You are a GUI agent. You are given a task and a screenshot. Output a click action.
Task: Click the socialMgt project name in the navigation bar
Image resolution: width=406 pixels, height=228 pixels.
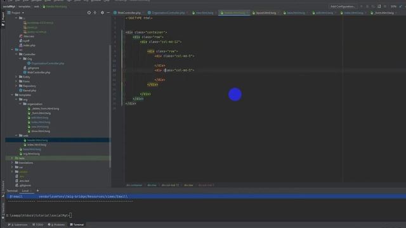click(9, 6)
